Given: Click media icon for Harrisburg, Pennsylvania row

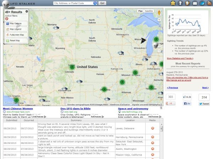Looking at the screenshot, I should (x=153, y=137).
